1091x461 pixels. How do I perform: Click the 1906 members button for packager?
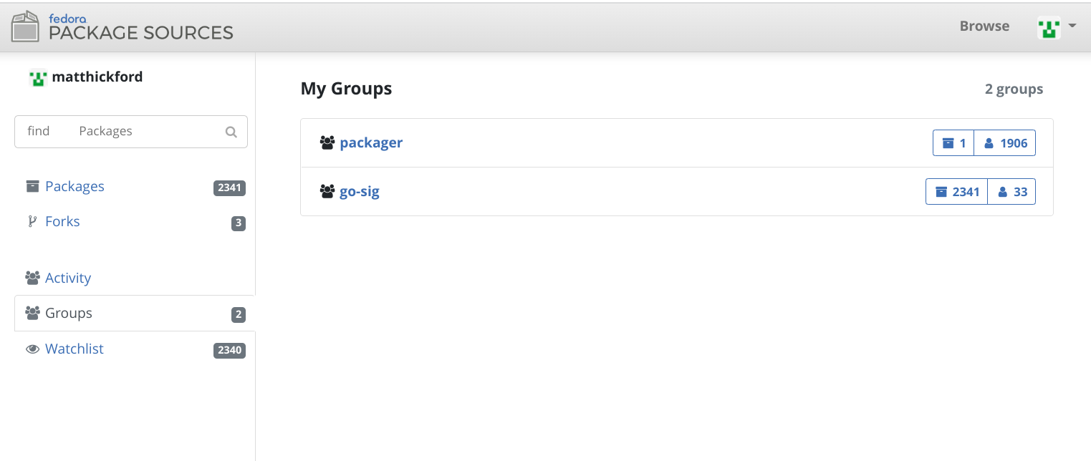[x=1005, y=143]
